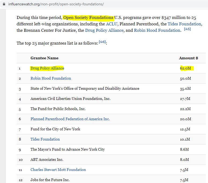This screenshot has width=208, height=183.
Task: Select the 20.0M amount cell
Action: tap(185, 119)
